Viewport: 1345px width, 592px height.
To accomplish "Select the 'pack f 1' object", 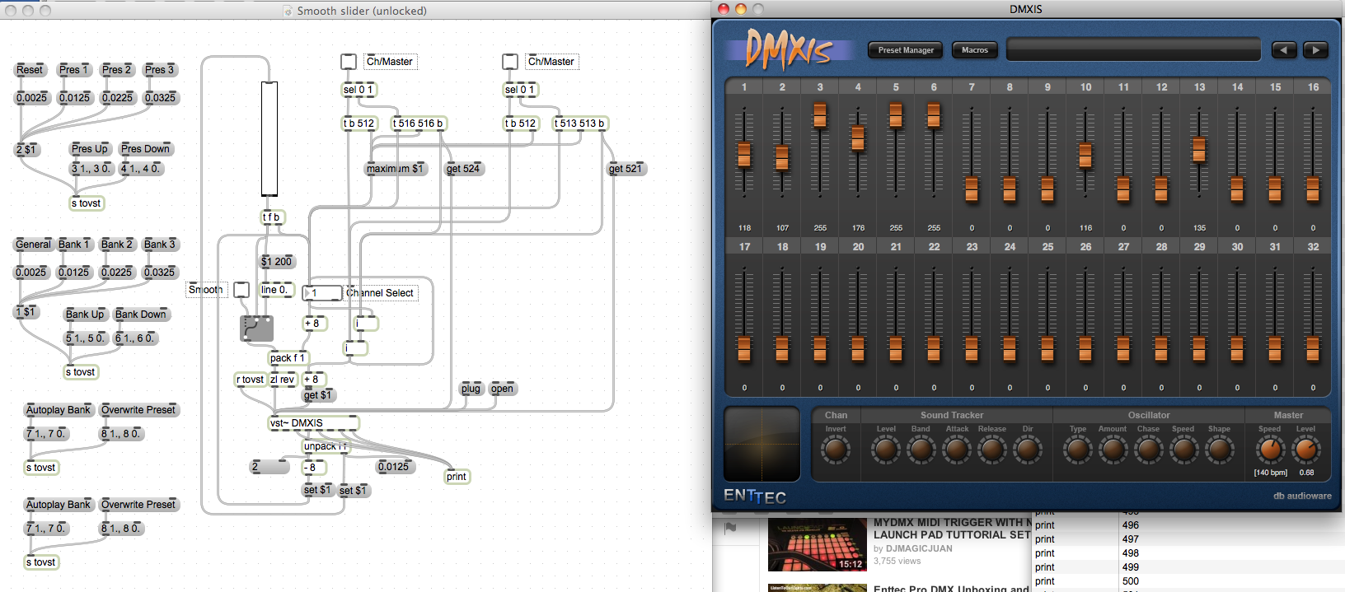I will 288,358.
